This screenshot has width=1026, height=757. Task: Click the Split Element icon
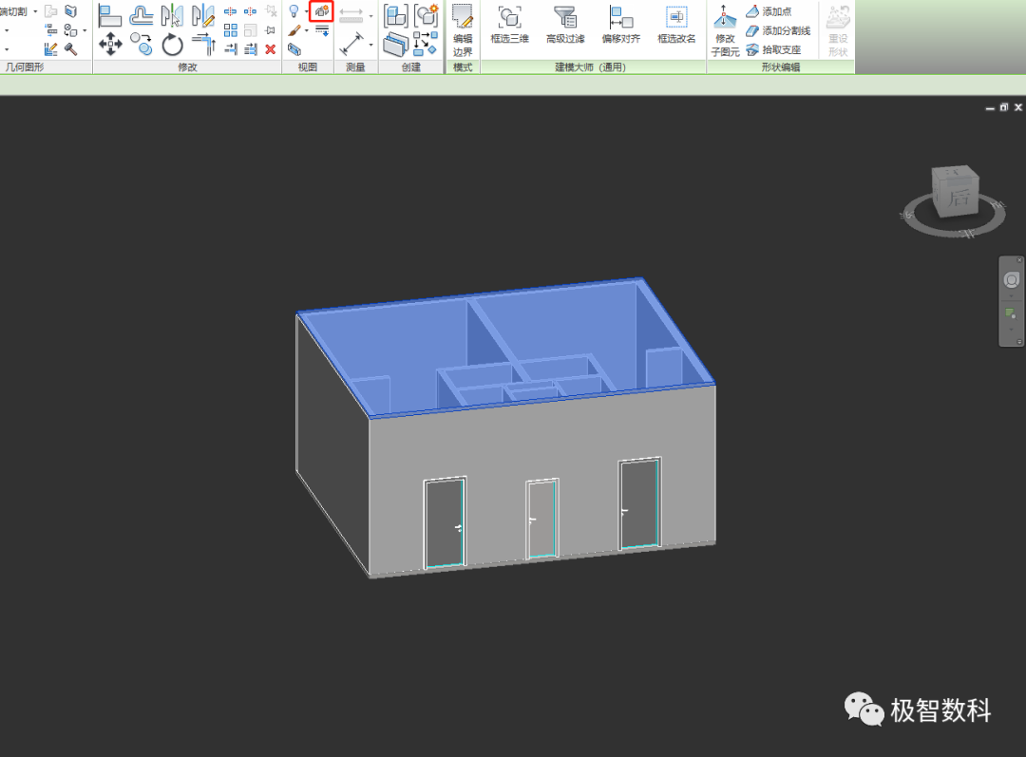230,11
